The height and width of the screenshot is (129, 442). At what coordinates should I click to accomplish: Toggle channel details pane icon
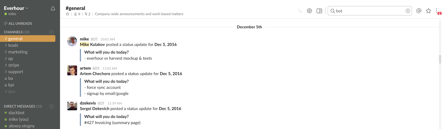(319, 11)
